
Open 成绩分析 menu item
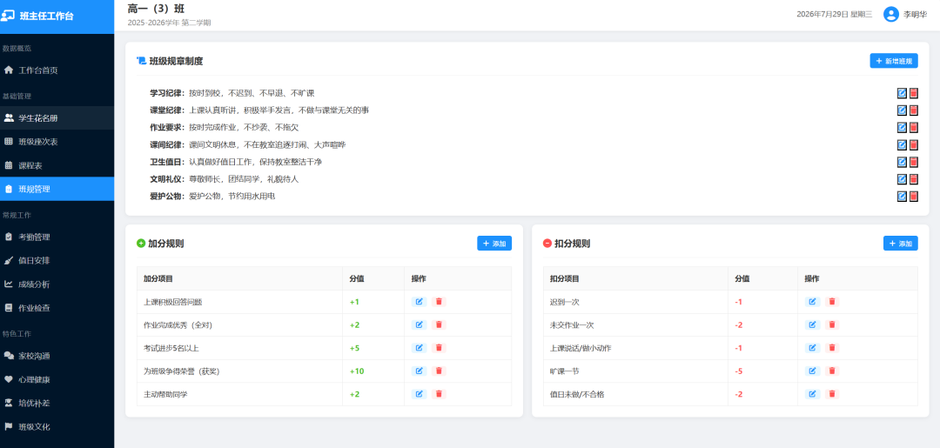(57, 284)
